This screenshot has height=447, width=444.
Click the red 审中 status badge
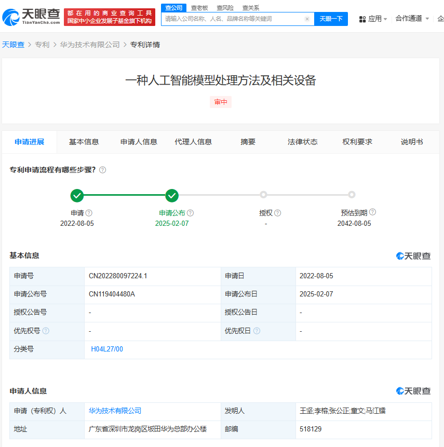221,103
